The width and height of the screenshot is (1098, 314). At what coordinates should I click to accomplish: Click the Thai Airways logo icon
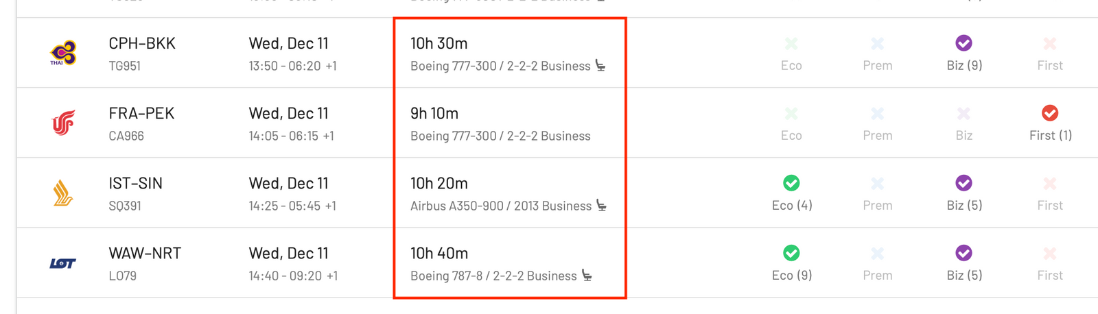[63, 53]
